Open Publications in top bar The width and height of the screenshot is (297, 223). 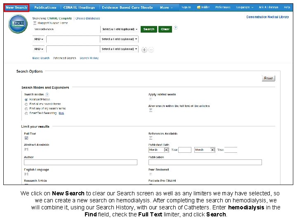(45, 7)
